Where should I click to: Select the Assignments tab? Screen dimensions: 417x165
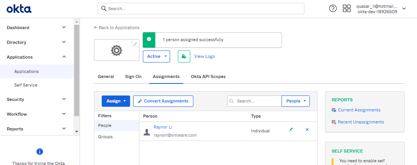tap(166, 76)
